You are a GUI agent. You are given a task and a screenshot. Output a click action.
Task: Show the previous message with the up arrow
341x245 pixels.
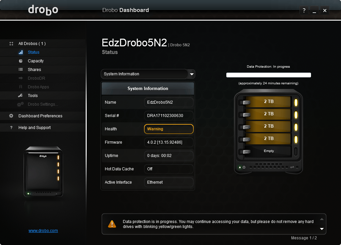click(322, 219)
